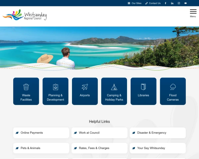
Task: Open Disaster & Emergency link
Action: coord(158,133)
